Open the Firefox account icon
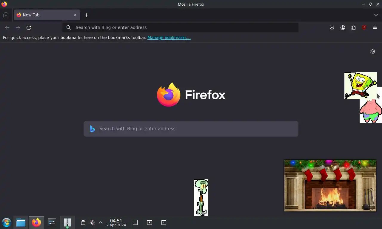The height and width of the screenshot is (229, 382). 343,27
